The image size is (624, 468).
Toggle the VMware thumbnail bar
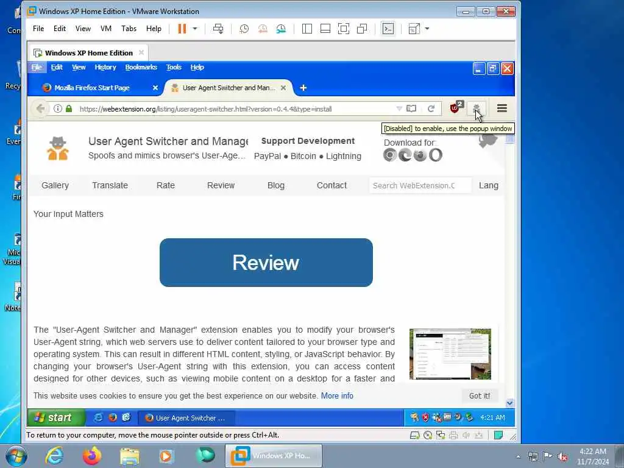click(325, 29)
